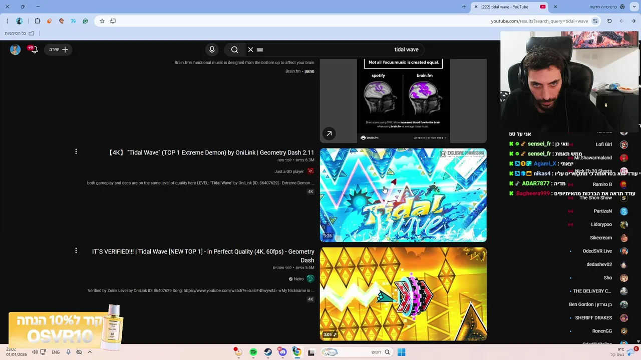
Task: Click the Grammarly extension icon
Action: coord(86,21)
